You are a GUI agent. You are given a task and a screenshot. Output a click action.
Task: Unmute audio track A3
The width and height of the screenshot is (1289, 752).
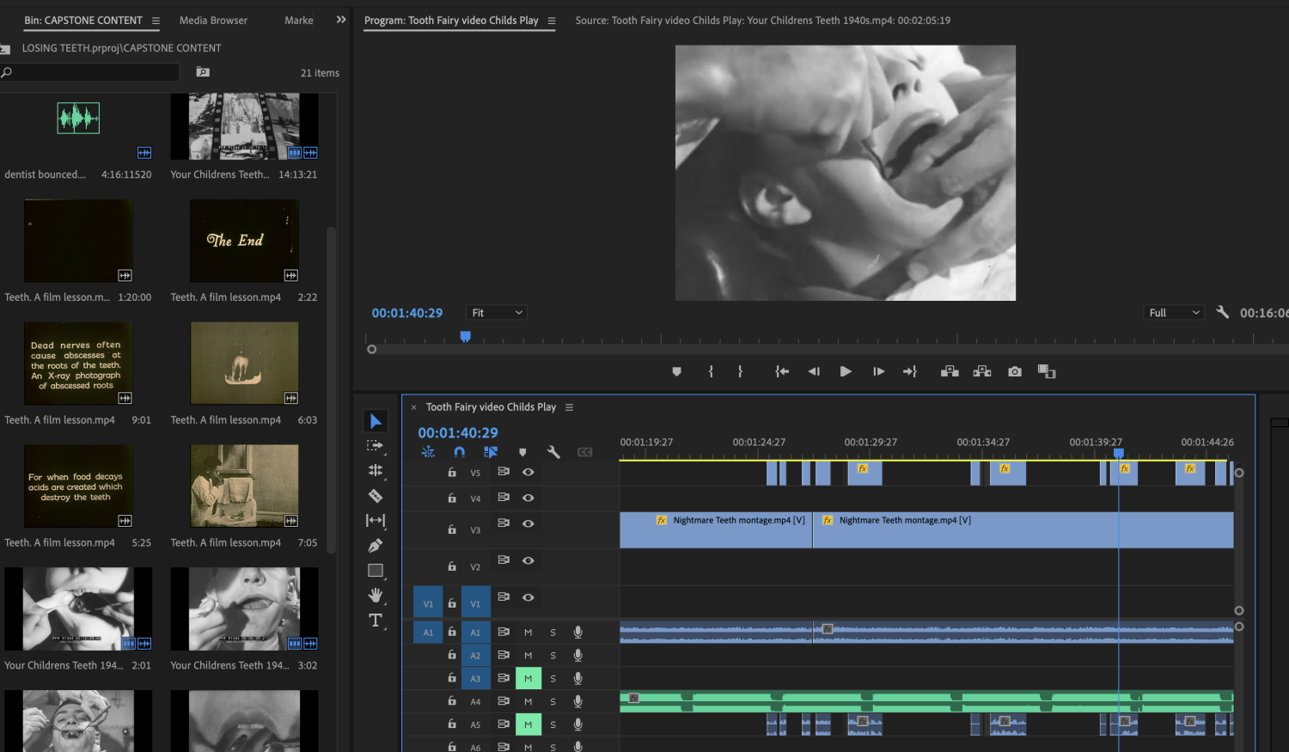528,679
